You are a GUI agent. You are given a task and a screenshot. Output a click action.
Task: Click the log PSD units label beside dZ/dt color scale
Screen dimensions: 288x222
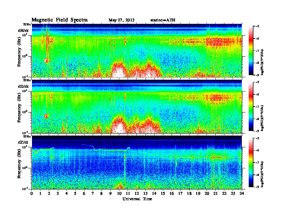263,174
